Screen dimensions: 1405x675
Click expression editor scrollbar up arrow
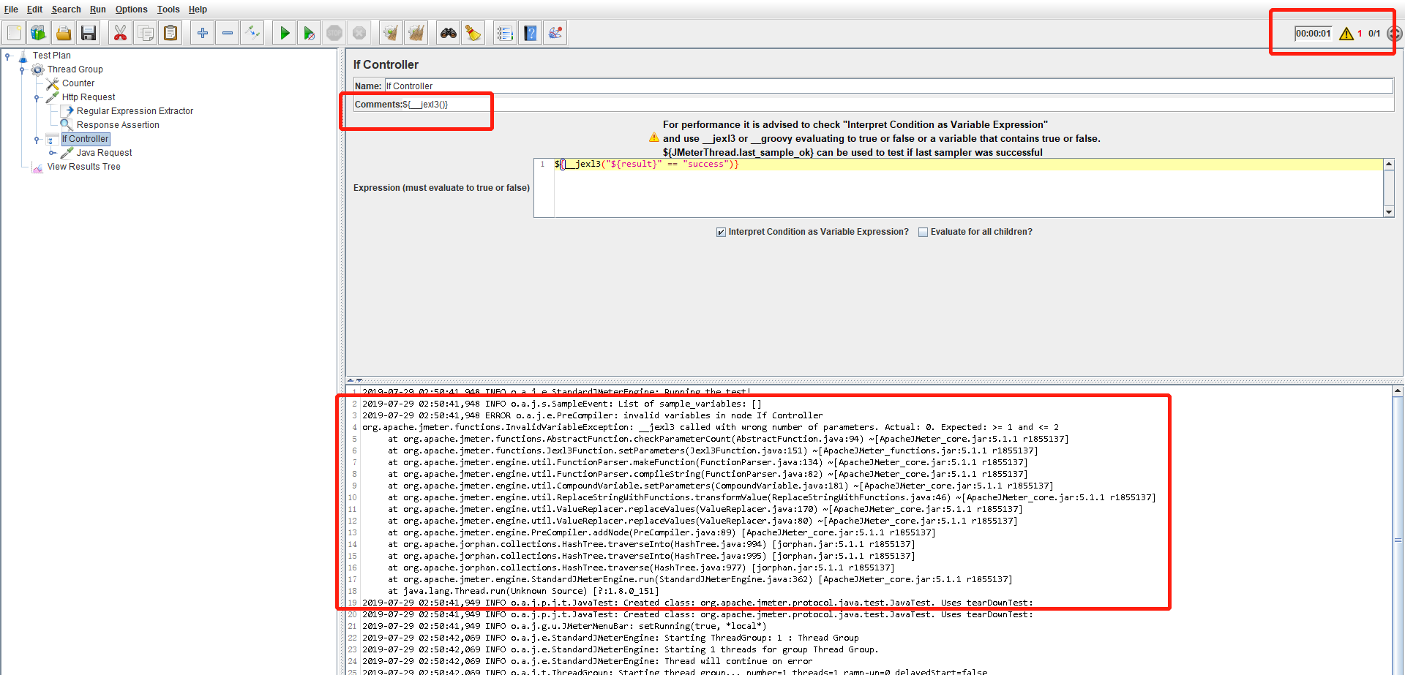click(x=1389, y=165)
